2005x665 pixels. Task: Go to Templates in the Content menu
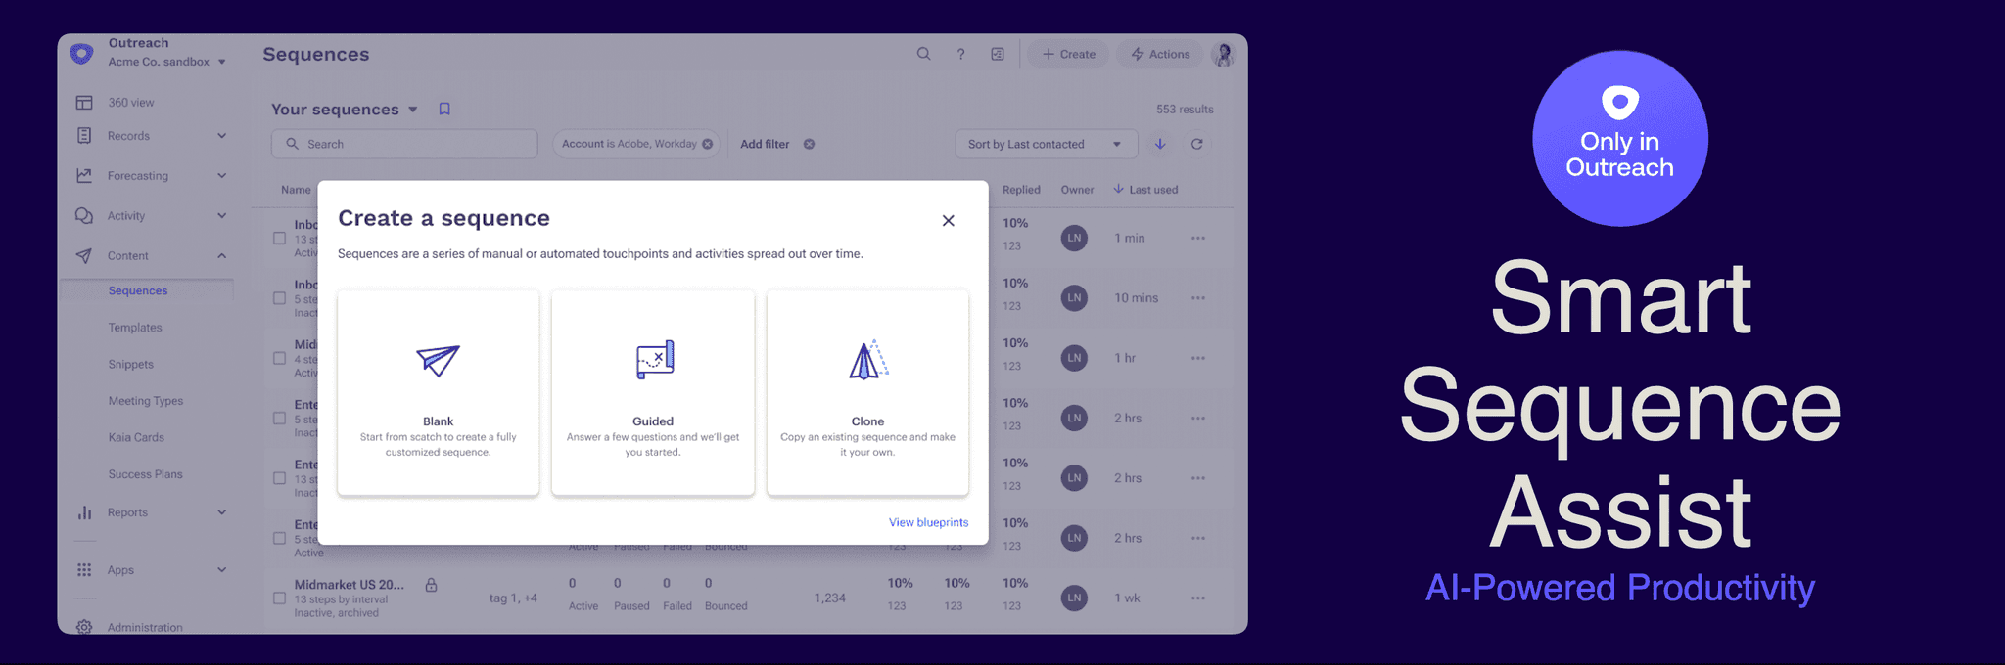coord(135,328)
